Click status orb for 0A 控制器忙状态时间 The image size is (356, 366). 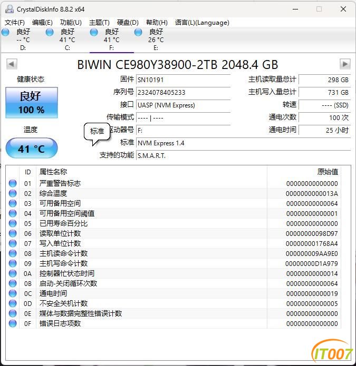coord(13,273)
